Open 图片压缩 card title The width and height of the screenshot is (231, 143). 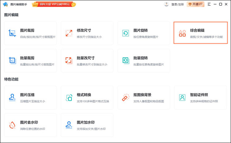tap(27, 95)
